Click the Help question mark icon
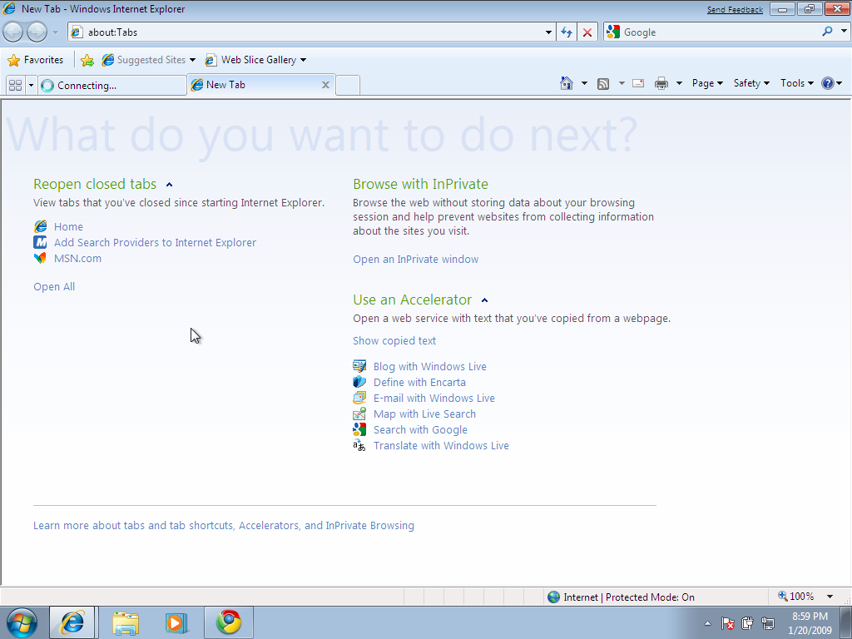The height and width of the screenshot is (639, 852). pos(828,83)
